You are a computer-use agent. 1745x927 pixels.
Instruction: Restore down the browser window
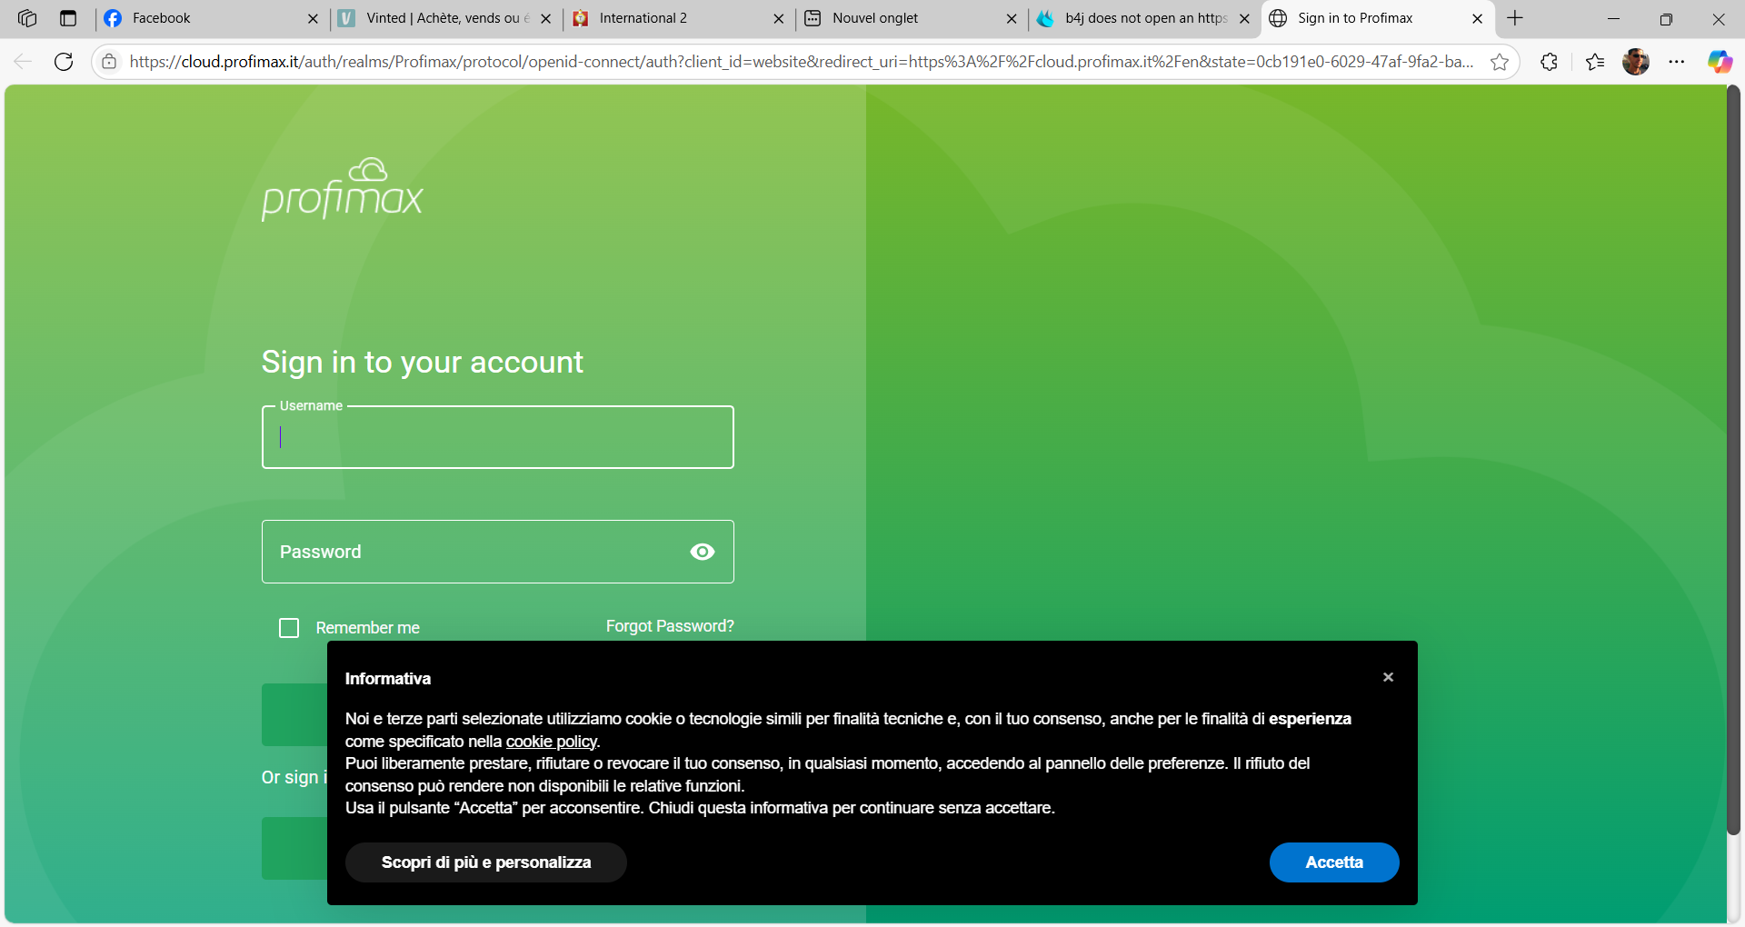(1666, 18)
